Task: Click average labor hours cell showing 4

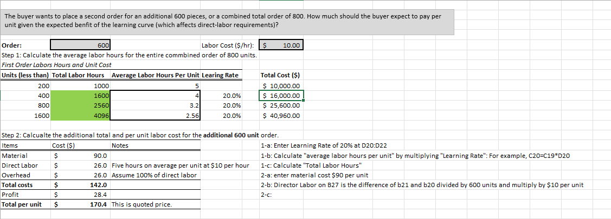Action: (x=156, y=96)
